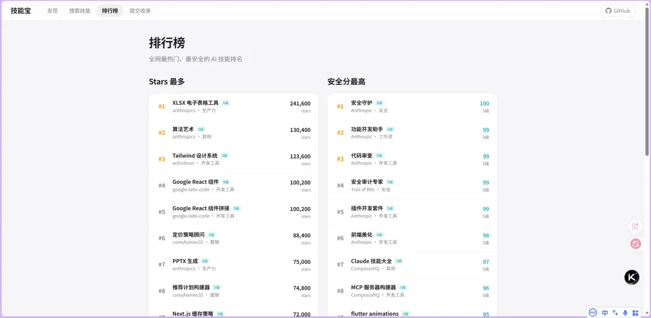Image resolution: width=651 pixels, height=318 pixels.
Task: Open Google React 组件拼接 entry
Action: click(x=234, y=212)
